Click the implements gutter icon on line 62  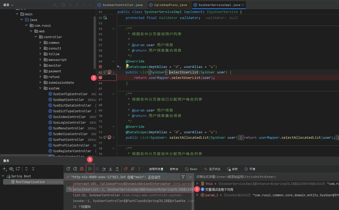coord(105,72)
